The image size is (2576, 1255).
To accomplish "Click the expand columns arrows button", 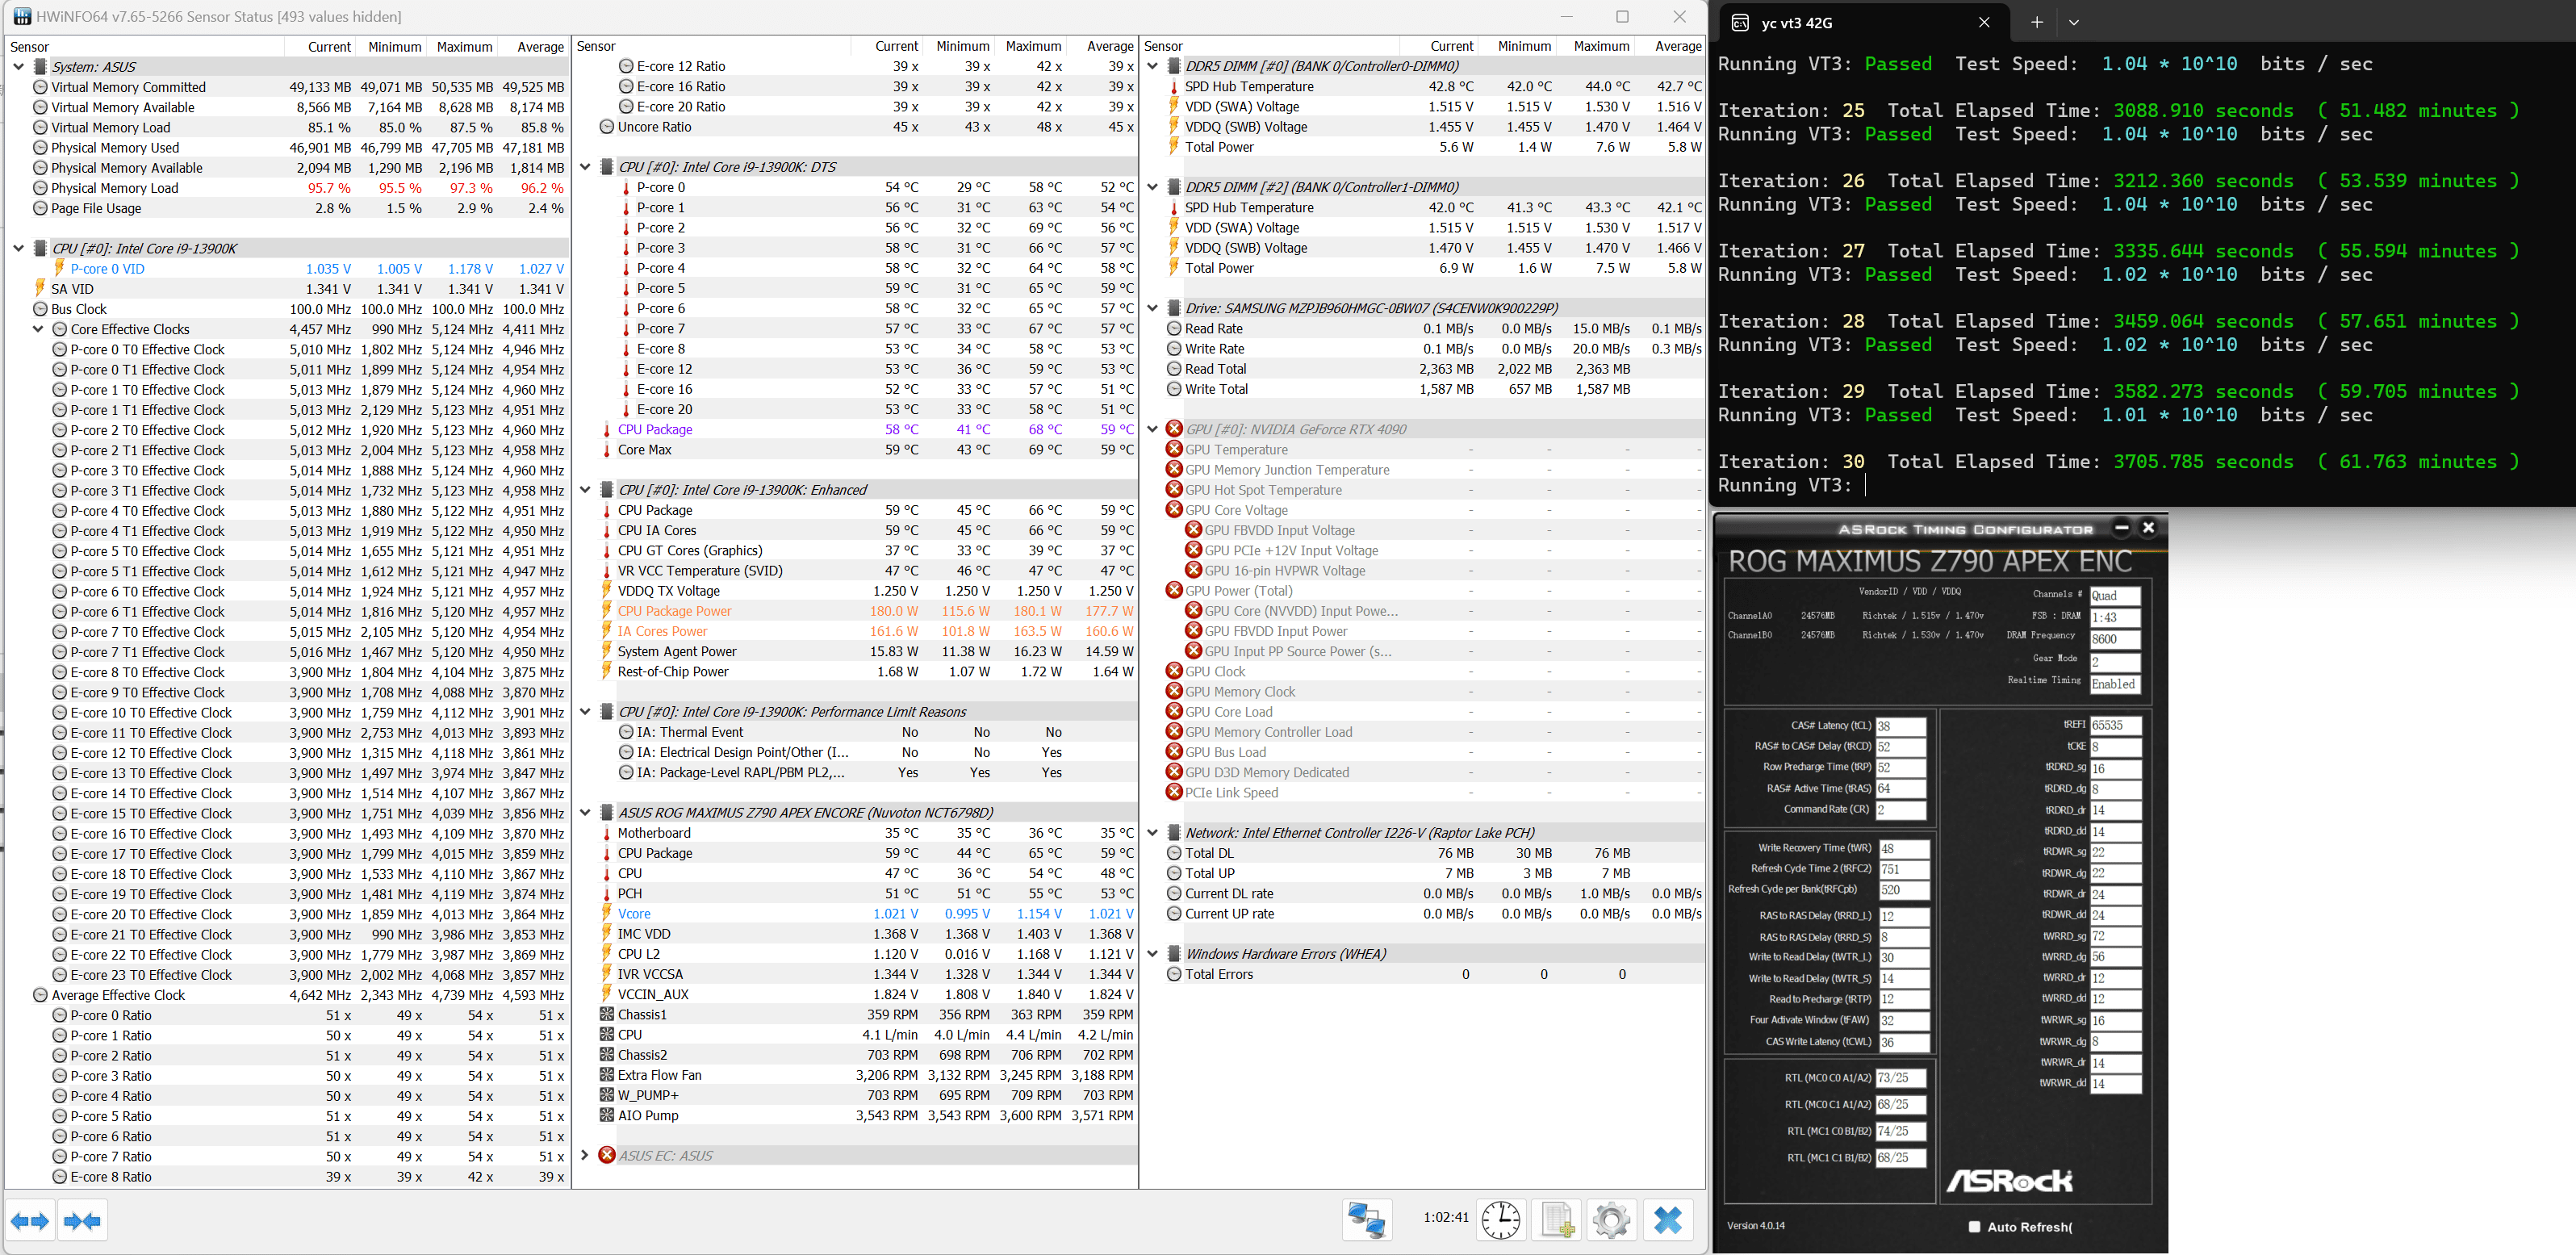I will click(29, 1221).
